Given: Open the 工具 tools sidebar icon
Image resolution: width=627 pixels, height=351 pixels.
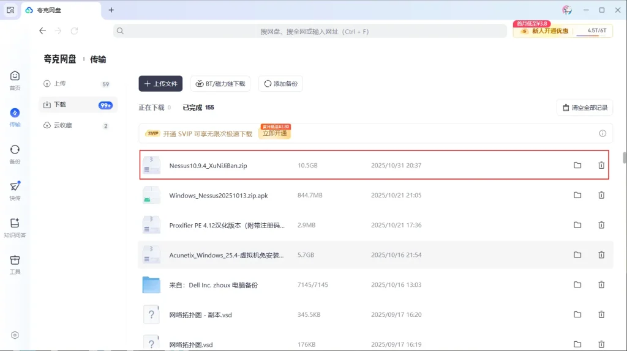Looking at the screenshot, I should [x=15, y=263].
